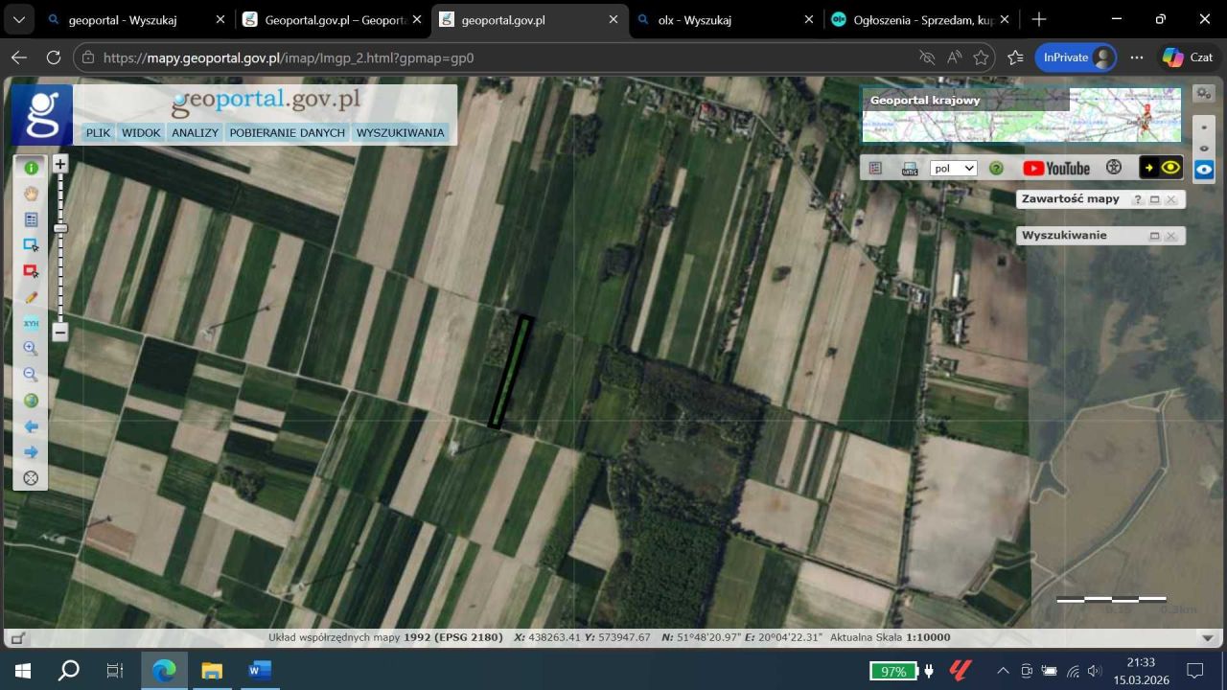Expand the Wyszukiwanie panel window
Screen dimensions: 1227x690
(1154, 236)
